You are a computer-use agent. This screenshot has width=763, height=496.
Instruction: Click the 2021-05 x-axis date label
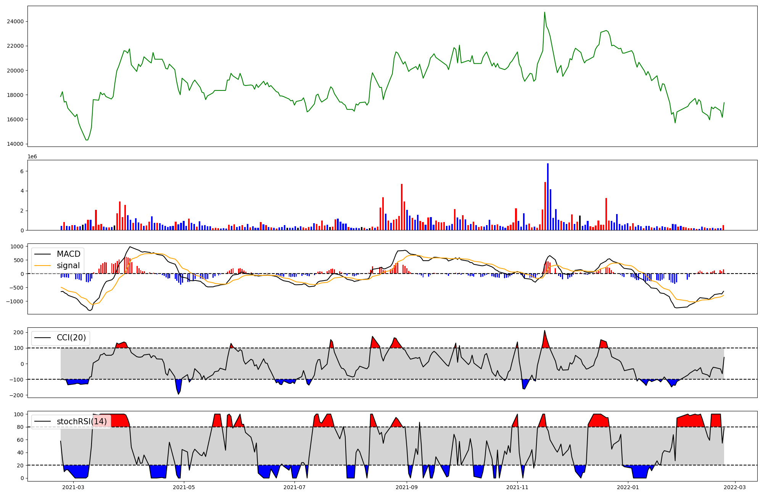point(184,487)
